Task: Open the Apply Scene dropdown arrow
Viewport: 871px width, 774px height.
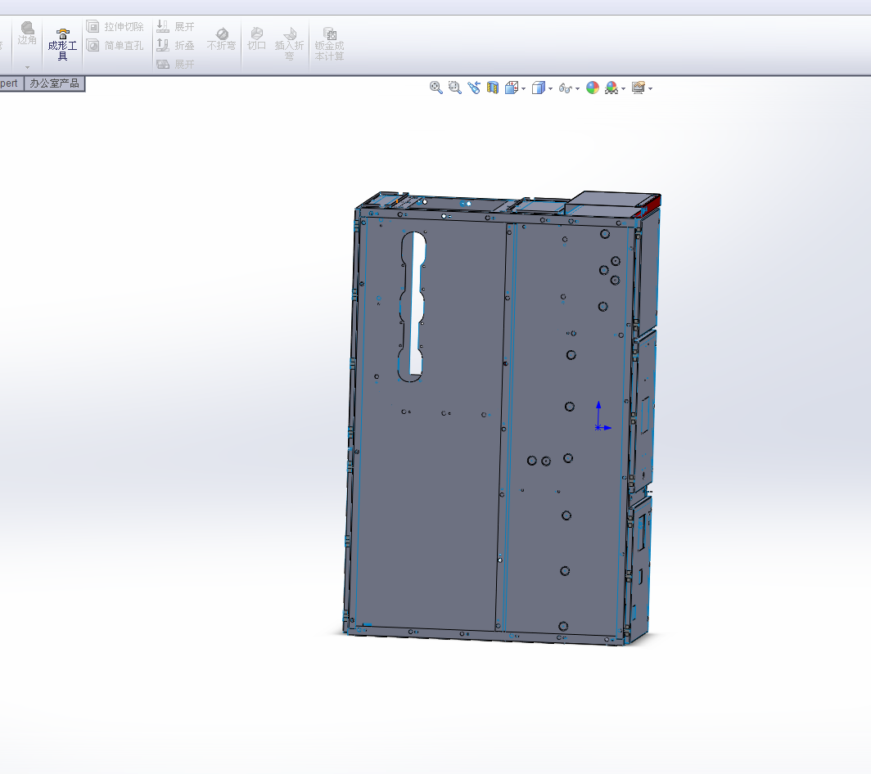Action: click(623, 89)
